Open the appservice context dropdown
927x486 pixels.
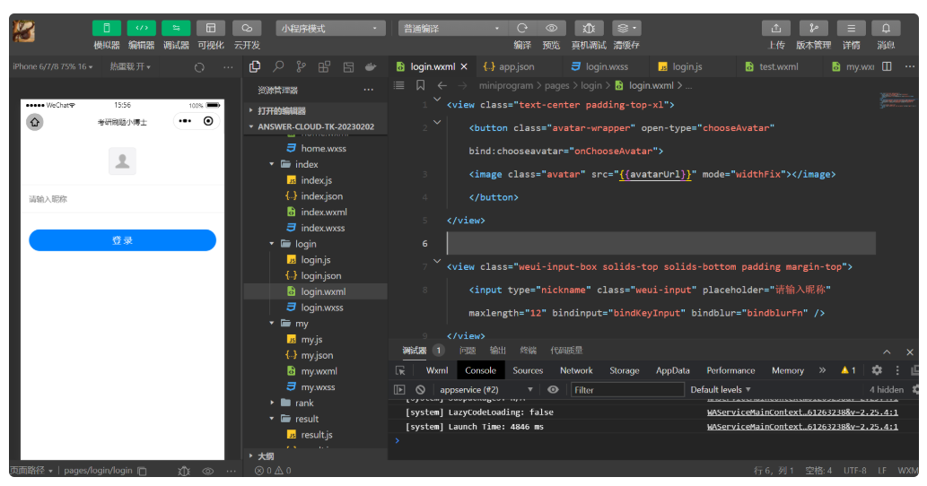[x=486, y=390]
